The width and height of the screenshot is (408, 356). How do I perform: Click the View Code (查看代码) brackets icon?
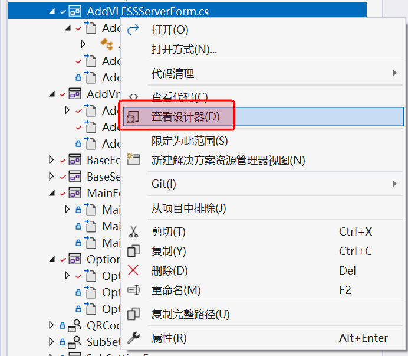(134, 97)
